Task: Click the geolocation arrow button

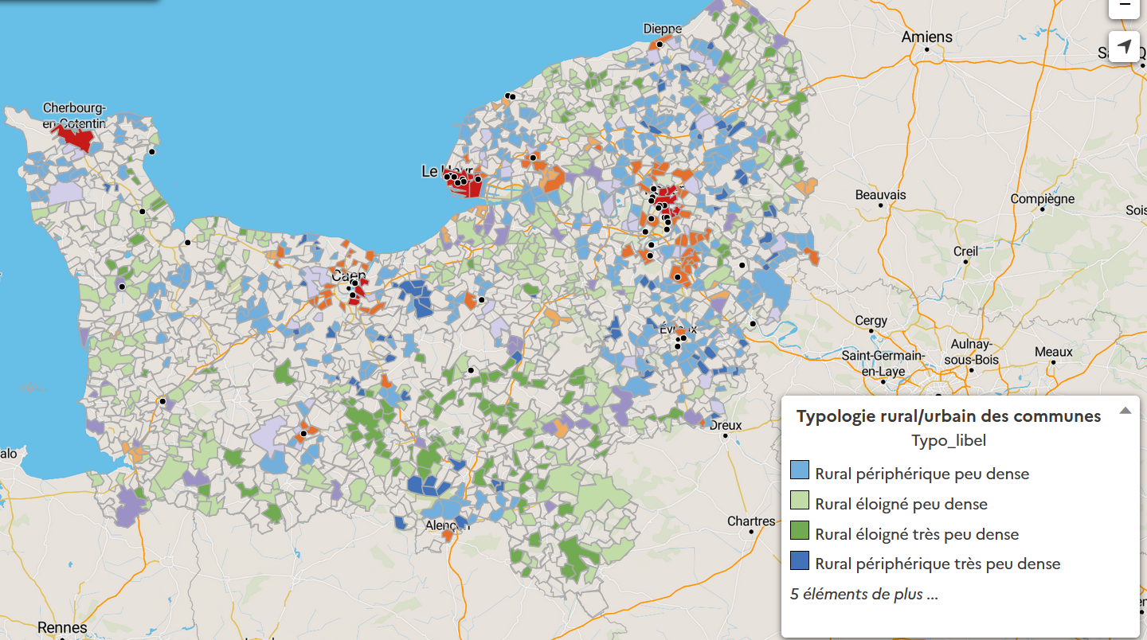Action: 1124,48
